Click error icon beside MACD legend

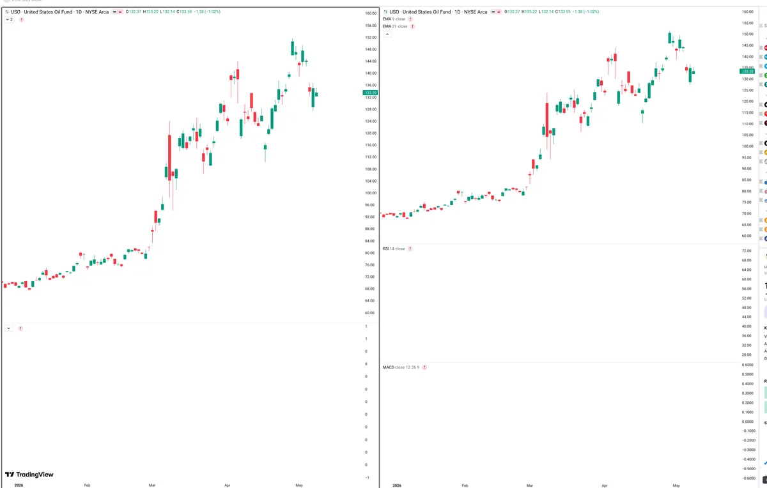click(424, 367)
